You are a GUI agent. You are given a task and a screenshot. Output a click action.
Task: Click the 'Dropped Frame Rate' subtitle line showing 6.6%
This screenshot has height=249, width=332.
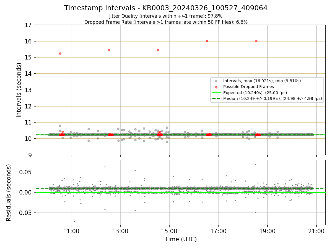pos(166,22)
